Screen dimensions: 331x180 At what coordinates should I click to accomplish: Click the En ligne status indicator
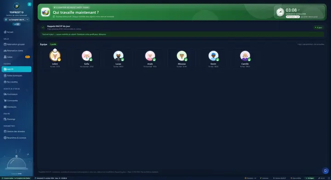[x=310, y=178]
